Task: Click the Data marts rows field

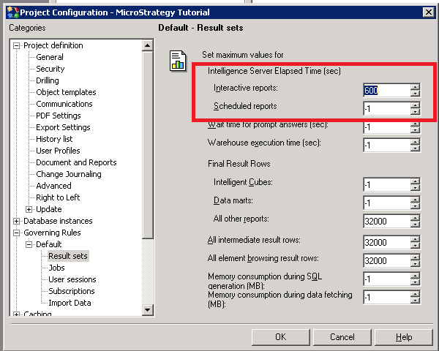Action: pyautogui.click(x=386, y=203)
